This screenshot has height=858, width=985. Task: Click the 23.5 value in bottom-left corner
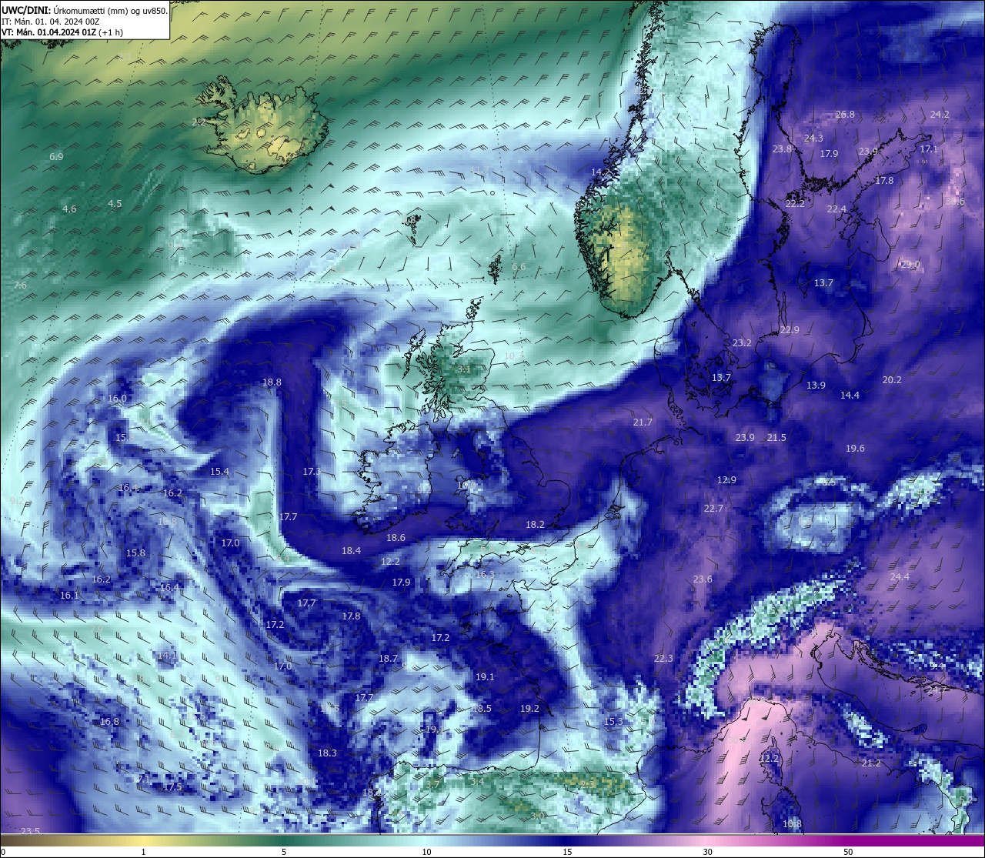pyautogui.click(x=30, y=832)
